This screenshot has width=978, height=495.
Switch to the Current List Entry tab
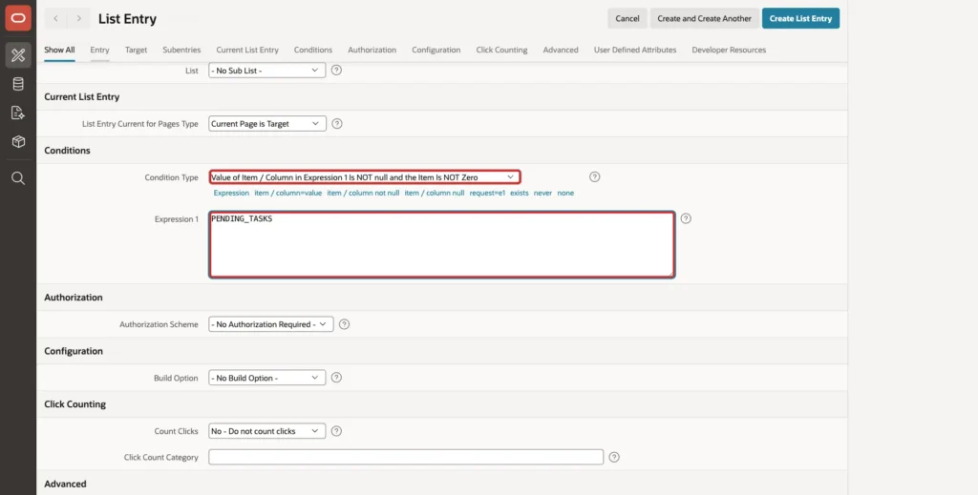[247, 50]
